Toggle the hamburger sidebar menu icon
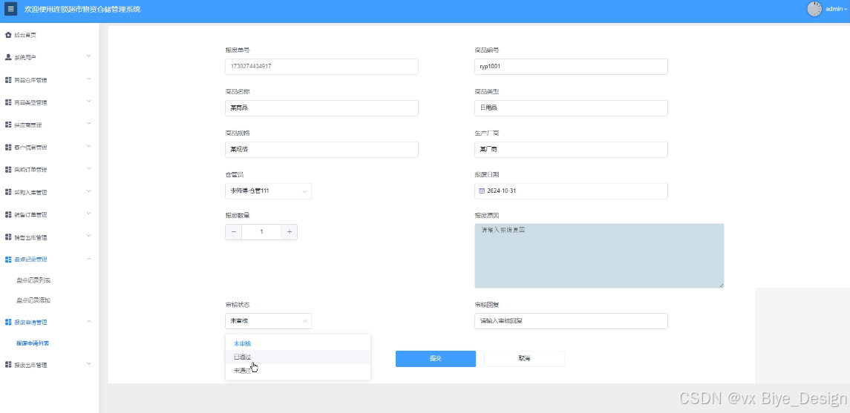 point(10,9)
